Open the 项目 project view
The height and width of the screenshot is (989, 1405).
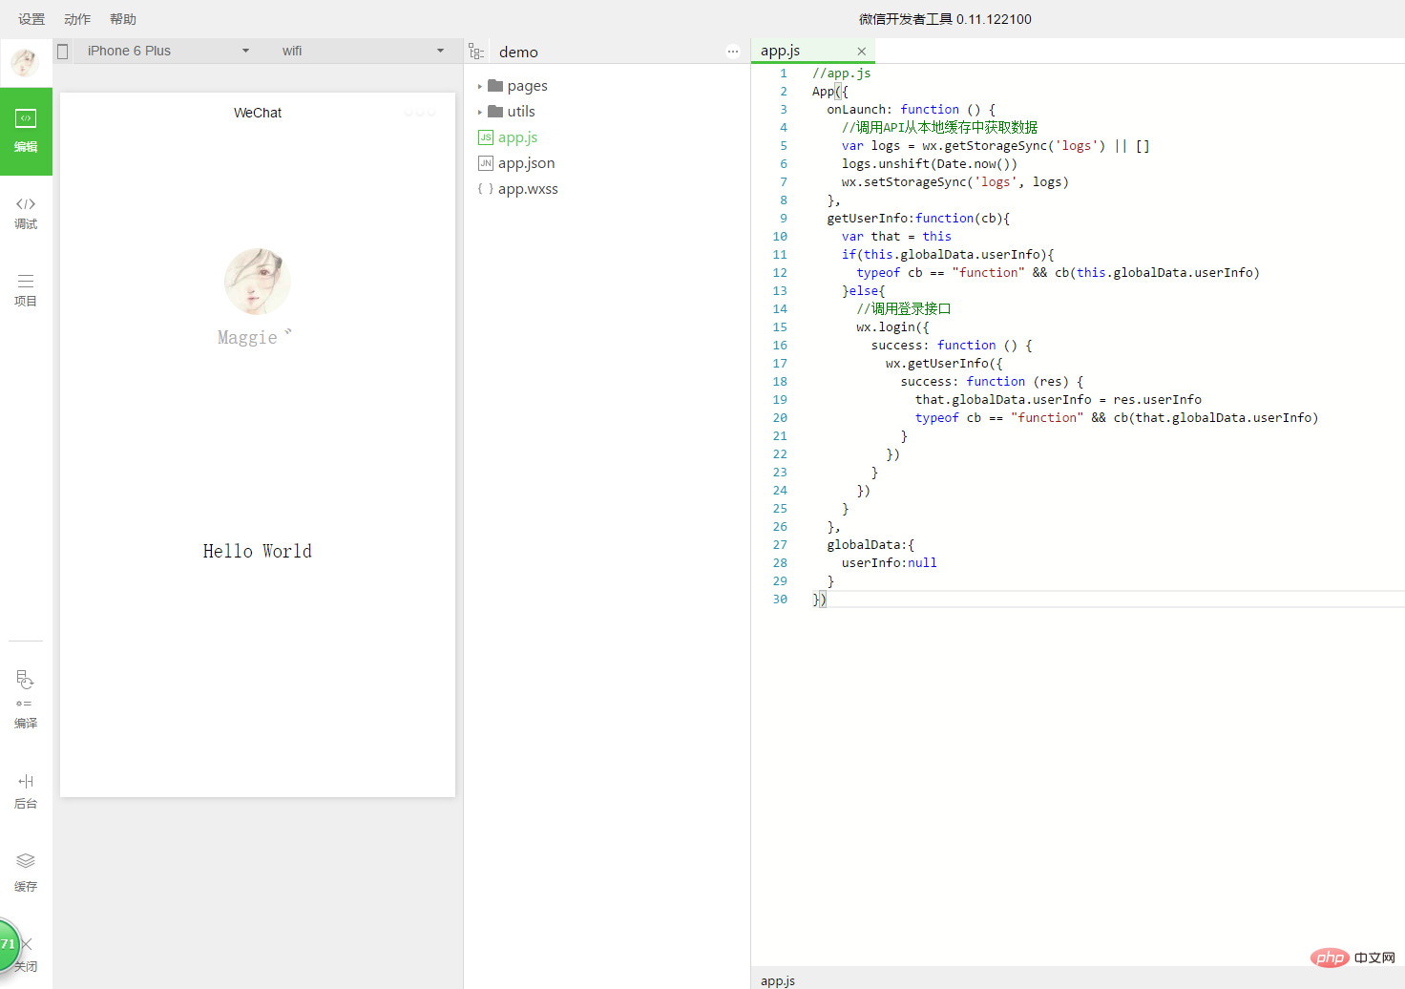[x=26, y=290]
